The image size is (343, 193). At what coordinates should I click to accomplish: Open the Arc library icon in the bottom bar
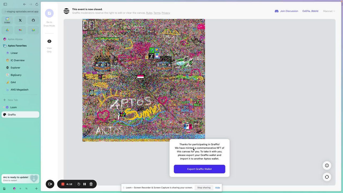[4, 188]
